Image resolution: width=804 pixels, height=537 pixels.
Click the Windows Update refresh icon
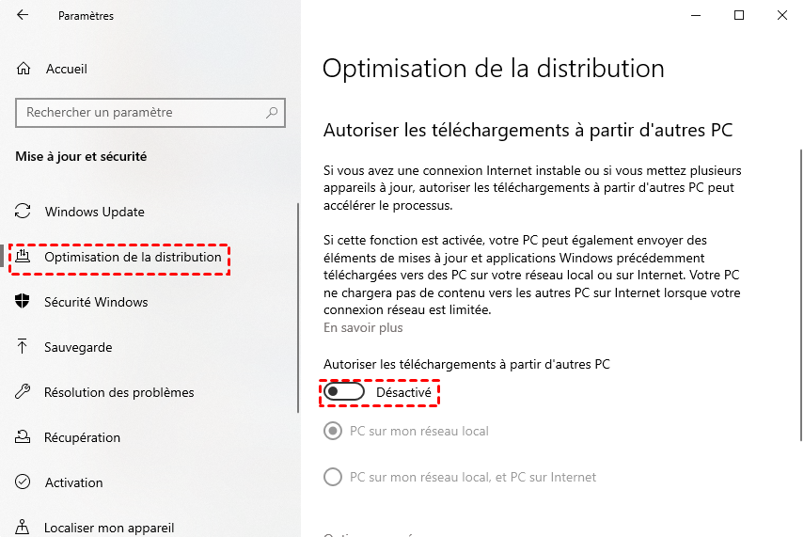pyautogui.click(x=24, y=212)
